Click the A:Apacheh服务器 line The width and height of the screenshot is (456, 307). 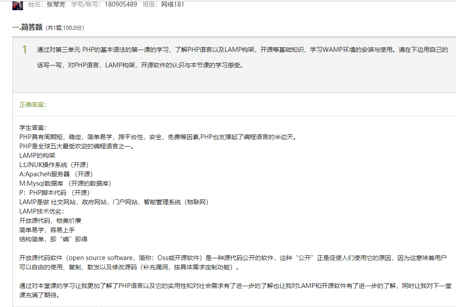click(x=56, y=174)
